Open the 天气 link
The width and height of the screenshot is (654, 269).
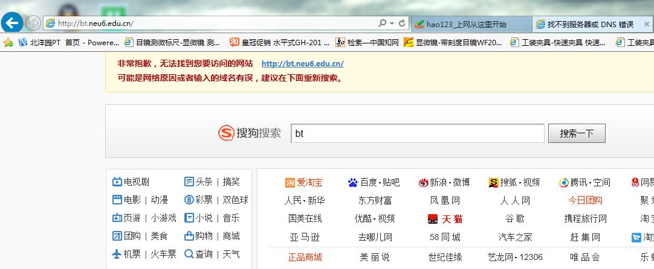(x=231, y=254)
